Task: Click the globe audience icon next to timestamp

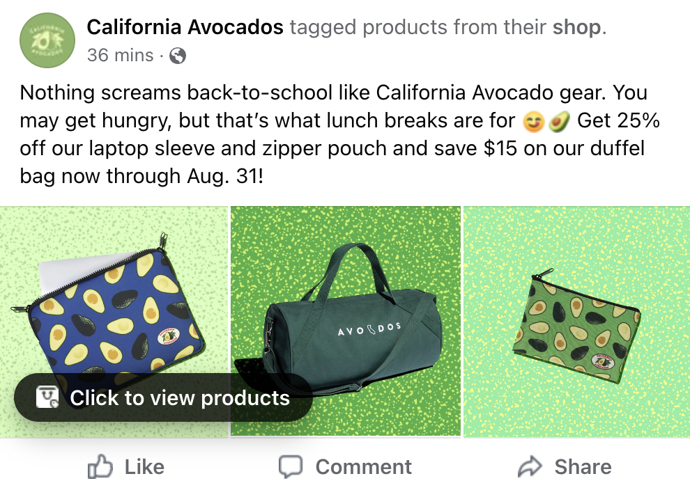Action: click(x=178, y=55)
